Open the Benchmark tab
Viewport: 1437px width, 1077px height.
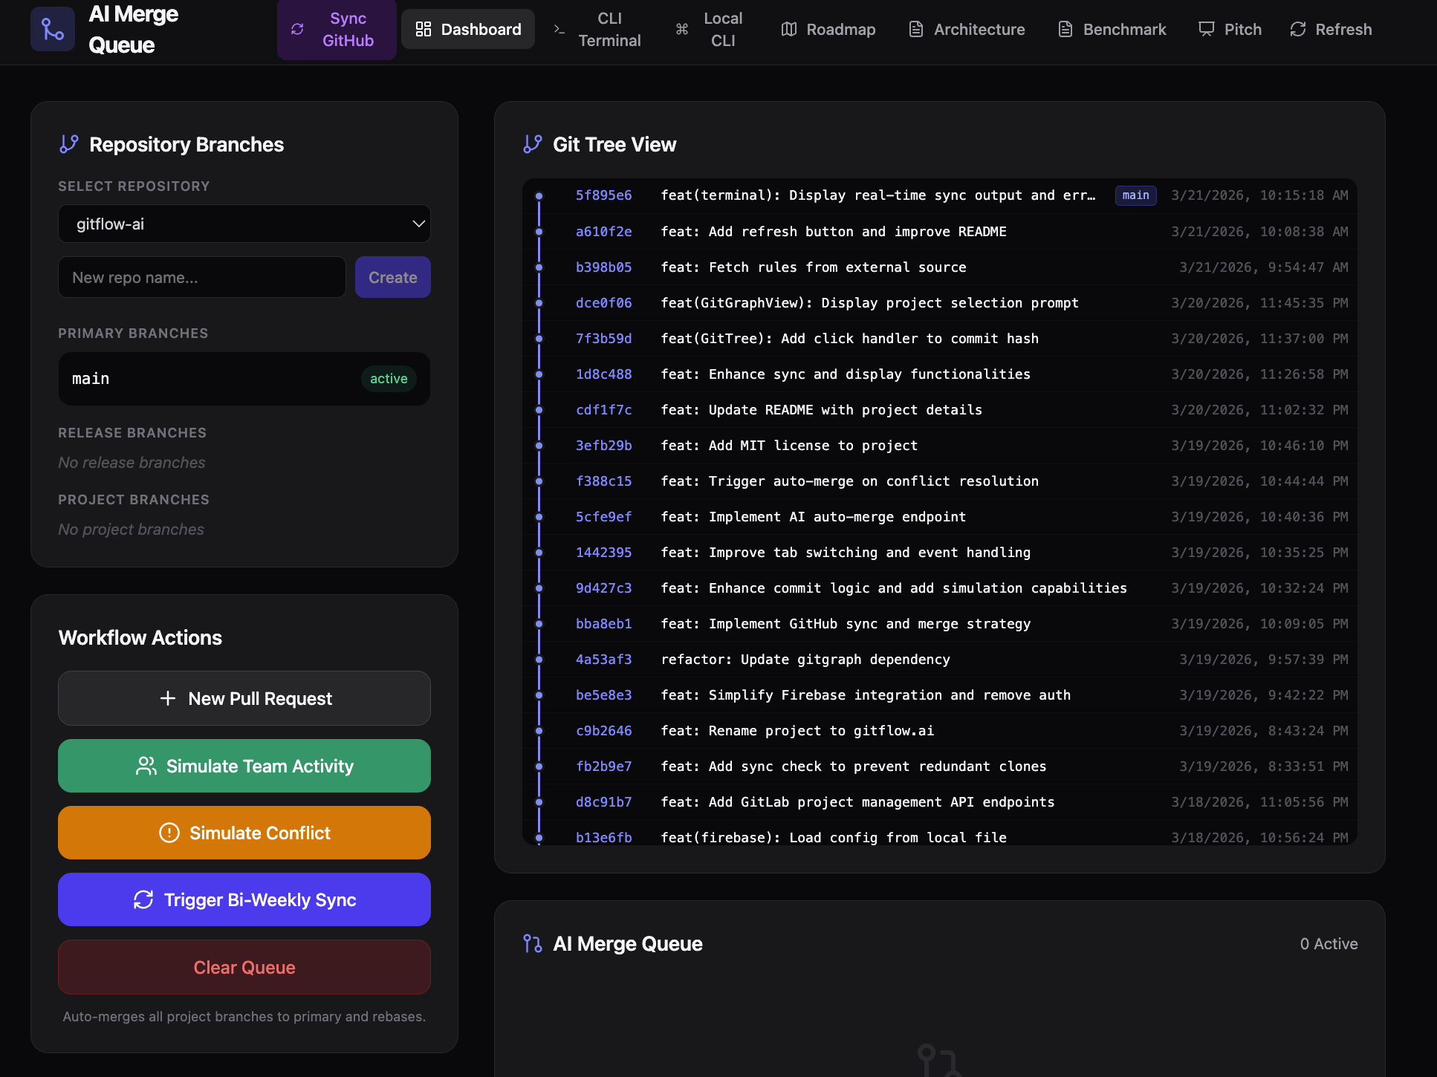pos(1112,30)
